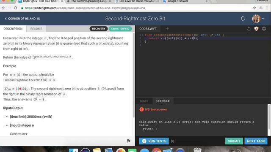
Task: Close the CodeFights browser tab
Action: (62, 1)
